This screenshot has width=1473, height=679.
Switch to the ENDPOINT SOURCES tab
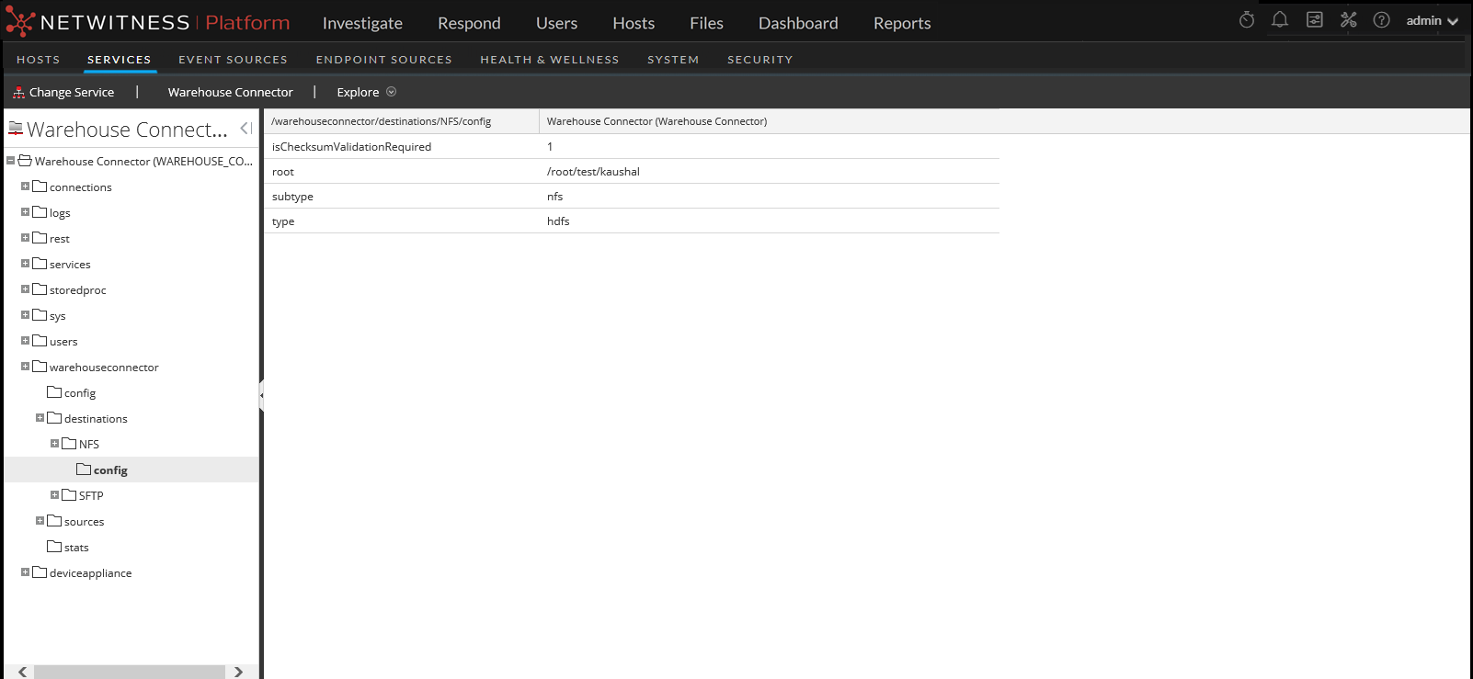point(384,60)
